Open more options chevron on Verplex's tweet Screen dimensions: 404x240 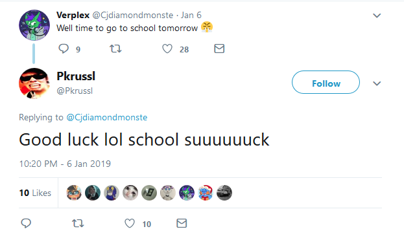click(x=377, y=16)
